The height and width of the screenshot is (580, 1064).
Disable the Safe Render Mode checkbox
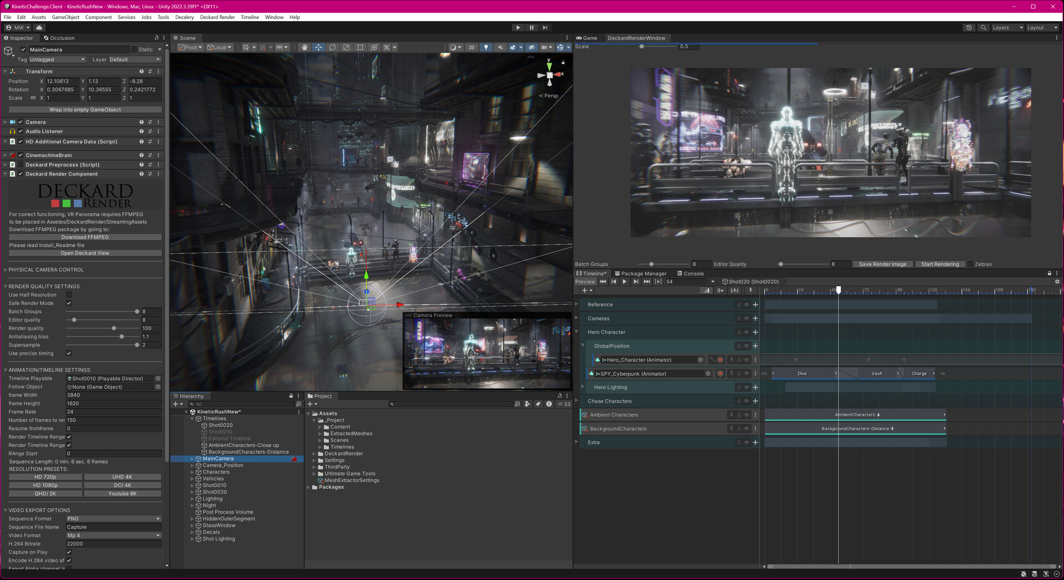[69, 303]
